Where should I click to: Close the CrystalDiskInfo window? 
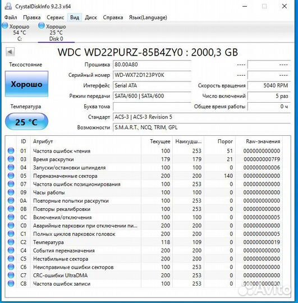click(x=285, y=6)
